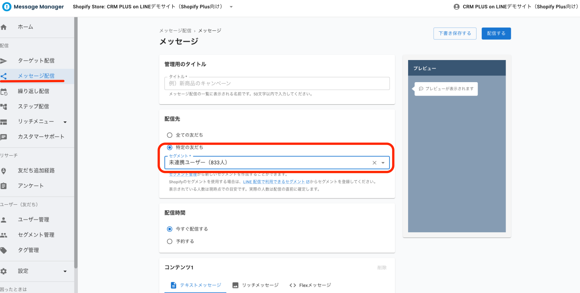Expand the 設定 submenu arrow
Image resolution: width=580 pixels, height=293 pixels.
click(65, 272)
